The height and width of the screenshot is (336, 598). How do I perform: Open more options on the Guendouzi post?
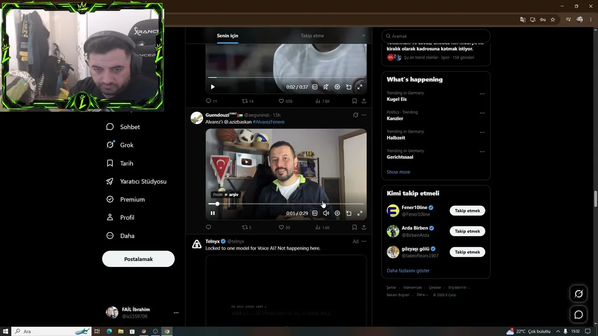[x=364, y=115]
